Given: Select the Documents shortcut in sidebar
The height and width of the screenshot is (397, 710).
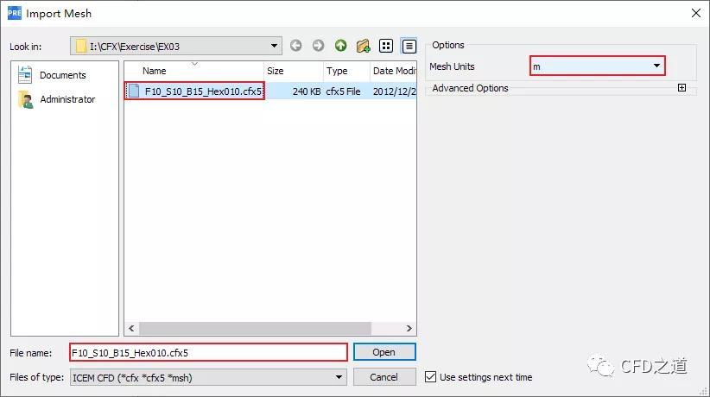Looking at the screenshot, I should (x=52, y=75).
